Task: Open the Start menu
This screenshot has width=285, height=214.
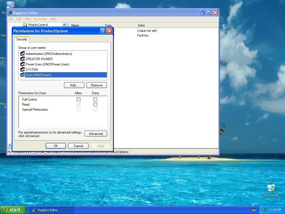Action: click(x=13, y=210)
